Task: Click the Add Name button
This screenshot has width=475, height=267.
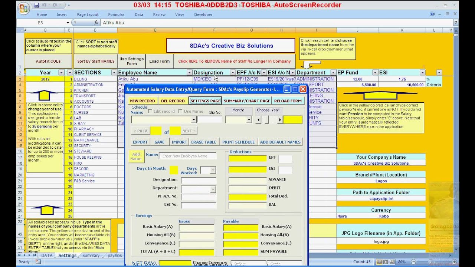Action: [x=136, y=156]
